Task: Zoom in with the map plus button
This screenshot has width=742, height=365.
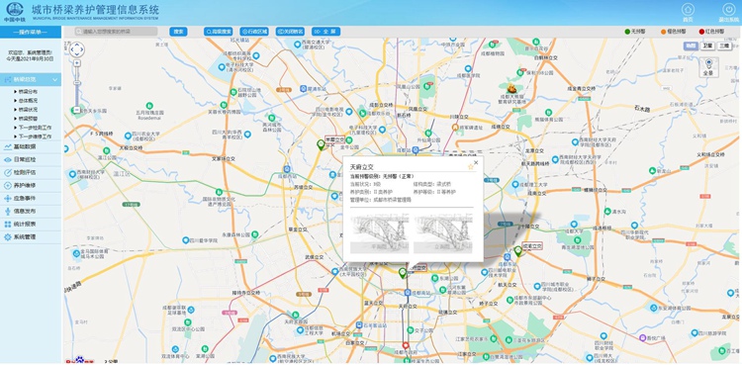Action: [76, 63]
